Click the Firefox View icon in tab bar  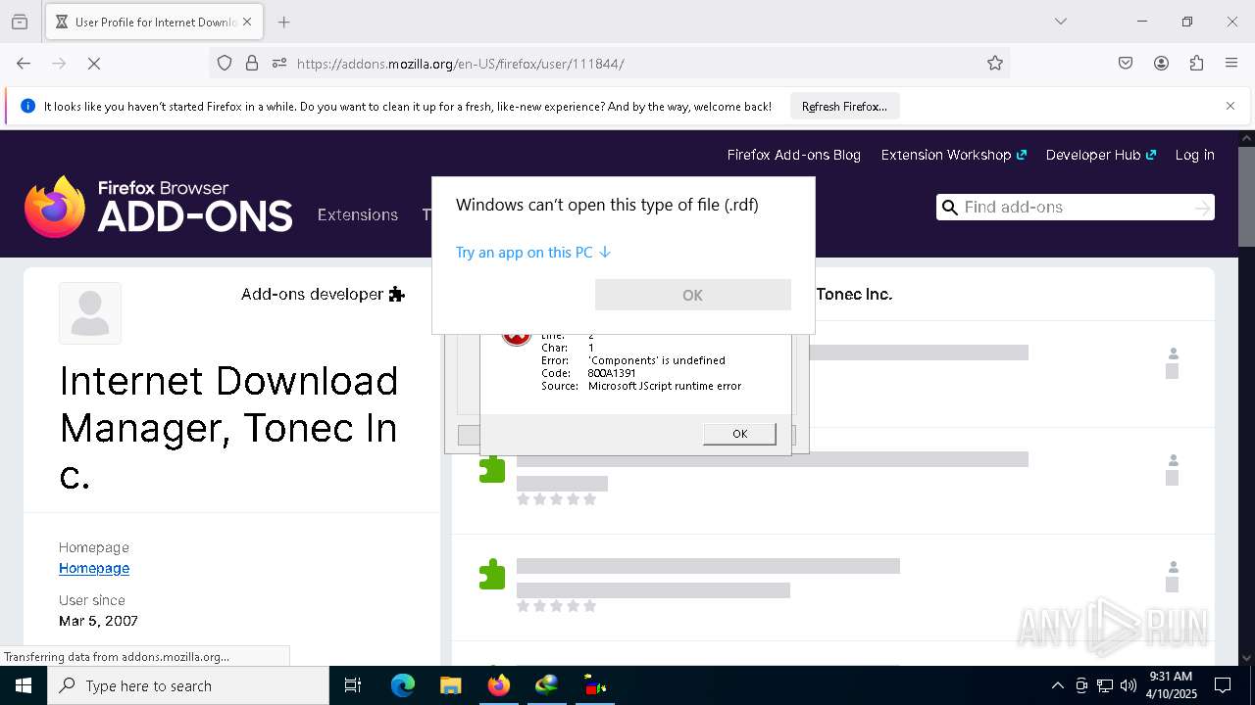click(x=20, y=22)
